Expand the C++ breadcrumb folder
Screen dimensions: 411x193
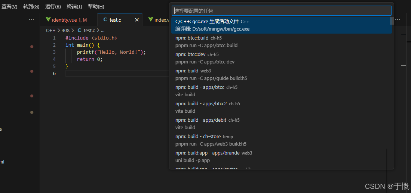click(x=50, y=30)
